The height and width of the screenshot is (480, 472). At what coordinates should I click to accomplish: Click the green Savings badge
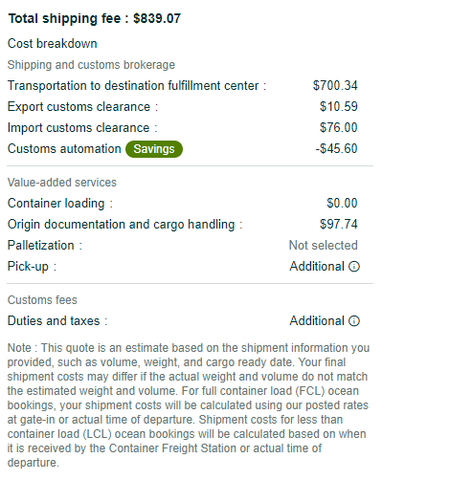(x=154, y=149)
